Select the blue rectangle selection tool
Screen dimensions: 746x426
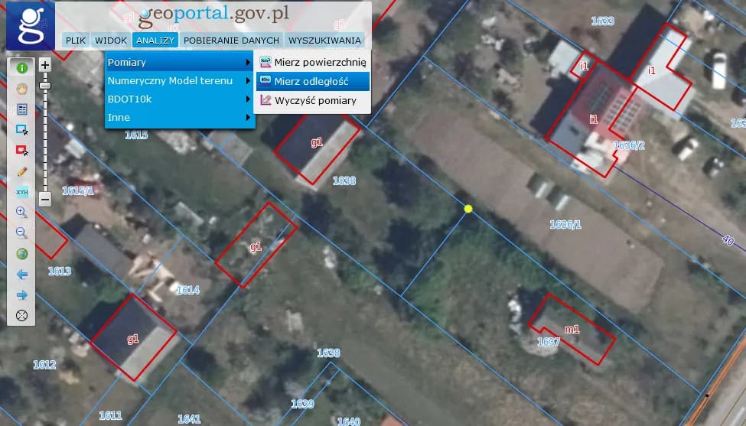coord(21,129)
